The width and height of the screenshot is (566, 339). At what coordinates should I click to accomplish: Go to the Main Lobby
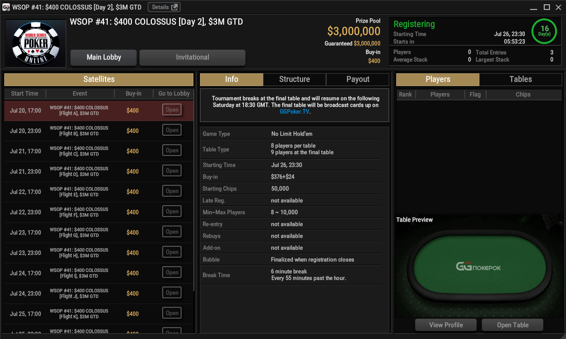coord(104,57)
